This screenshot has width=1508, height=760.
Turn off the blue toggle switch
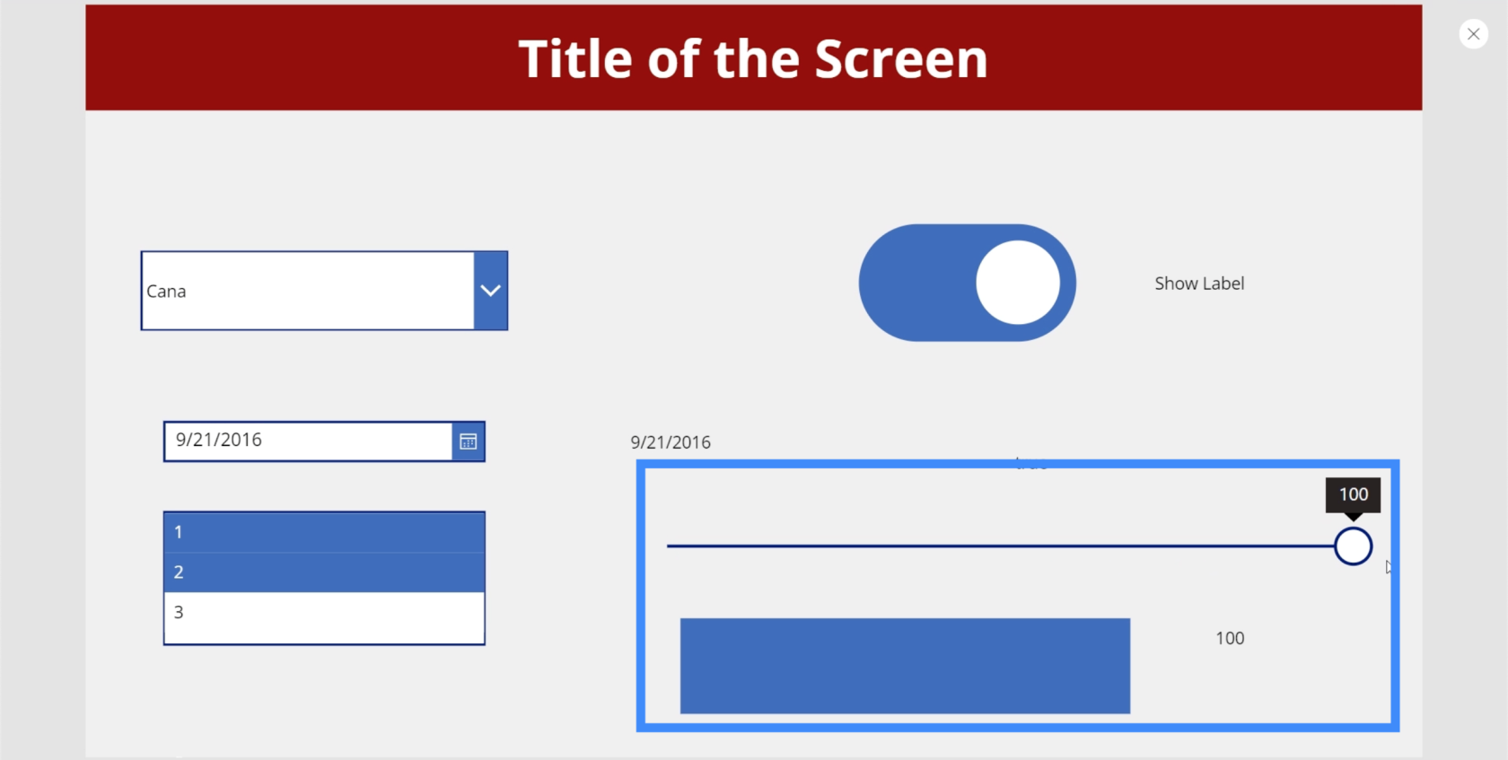[967, 283]
